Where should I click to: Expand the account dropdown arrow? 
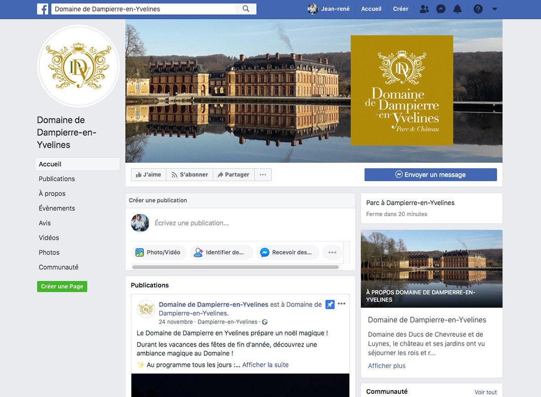[x=494, y=9]
